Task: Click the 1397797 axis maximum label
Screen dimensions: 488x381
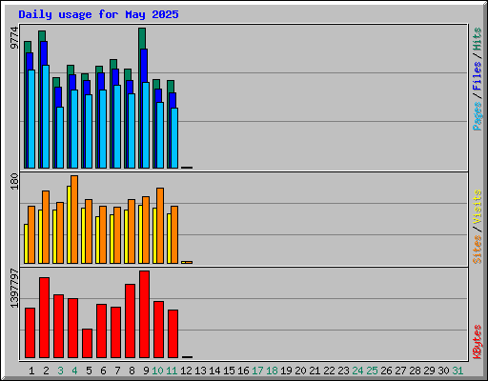Action: (x=14, y=289)
